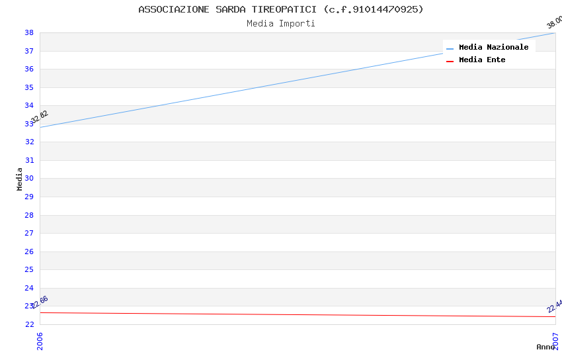
Task: Click the Anno axis title
Action: coord(545,347)
